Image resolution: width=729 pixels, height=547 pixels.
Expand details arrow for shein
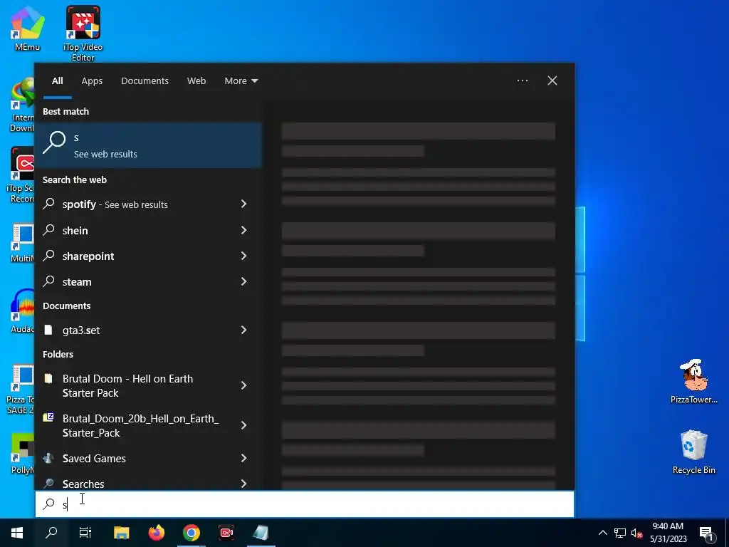pyautogui.click(x=243, y=230)
